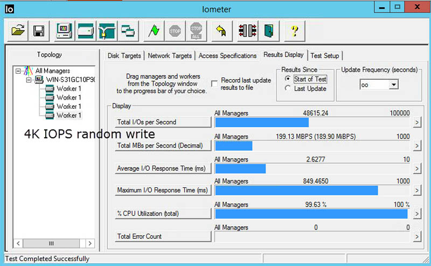Open test configuration file icon
Screen dimensions: 431x266
(x=18, y=31)
